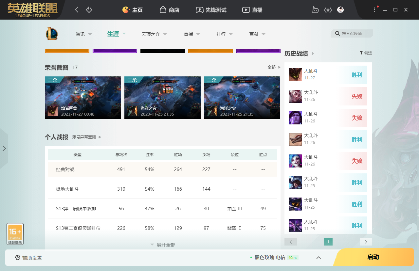Open the mascot assistant icon in title bar

(x=315, y=10)
